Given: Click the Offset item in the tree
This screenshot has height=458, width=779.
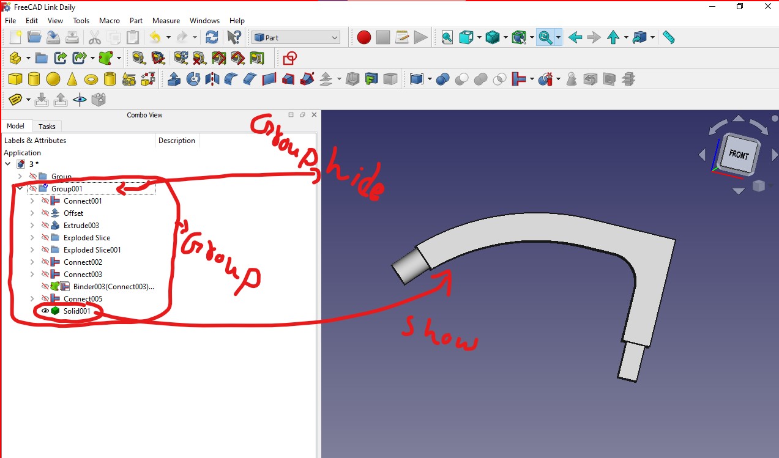Looking at the screenshot, I should [73, 213].
